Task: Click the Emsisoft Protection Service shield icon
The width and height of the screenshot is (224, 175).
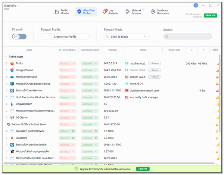Action: tap(12, 145)
